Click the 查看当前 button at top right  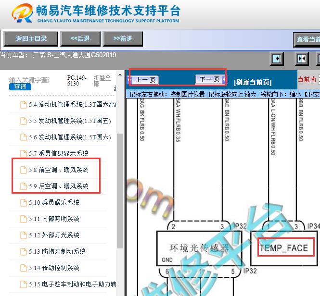coord(307,39)
